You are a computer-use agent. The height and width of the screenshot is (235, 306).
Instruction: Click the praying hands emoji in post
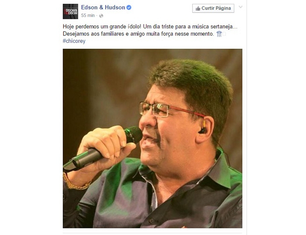pos(219,34)
